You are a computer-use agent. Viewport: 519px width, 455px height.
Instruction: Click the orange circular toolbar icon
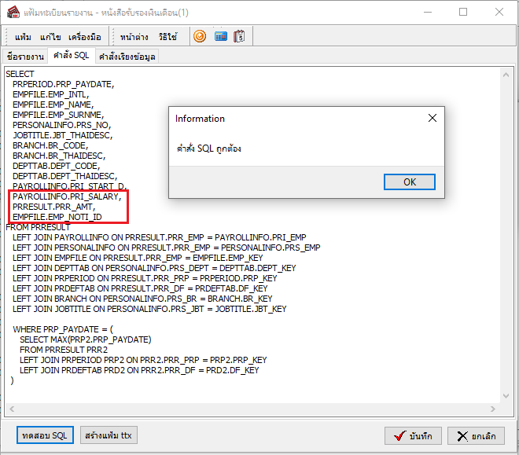(x=200, y=37)
